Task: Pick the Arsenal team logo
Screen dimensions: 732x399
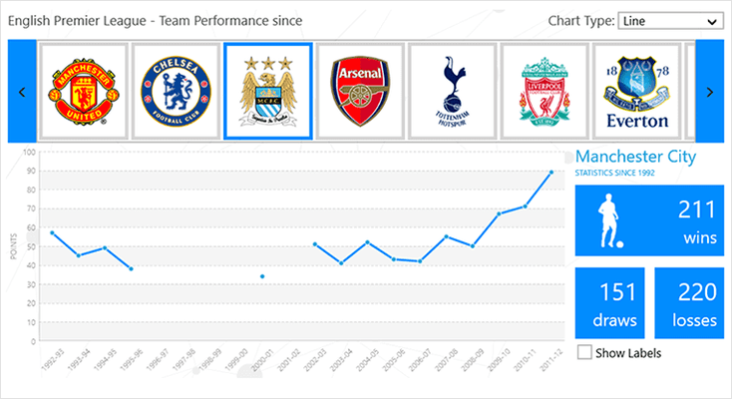Action: [360, 92]
